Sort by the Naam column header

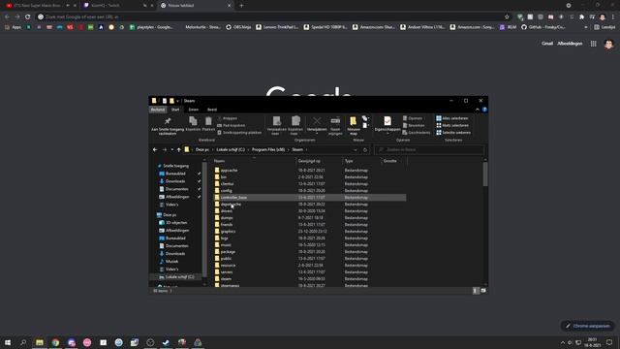[x=254, y=161]
